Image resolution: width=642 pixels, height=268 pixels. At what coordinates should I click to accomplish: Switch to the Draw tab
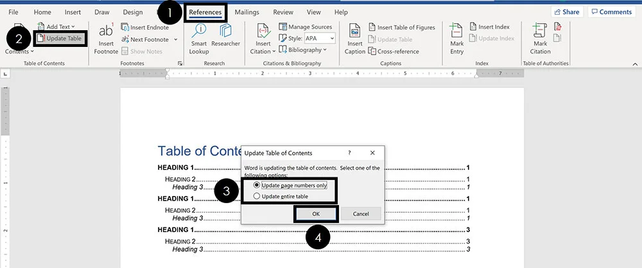pos(102,12)
